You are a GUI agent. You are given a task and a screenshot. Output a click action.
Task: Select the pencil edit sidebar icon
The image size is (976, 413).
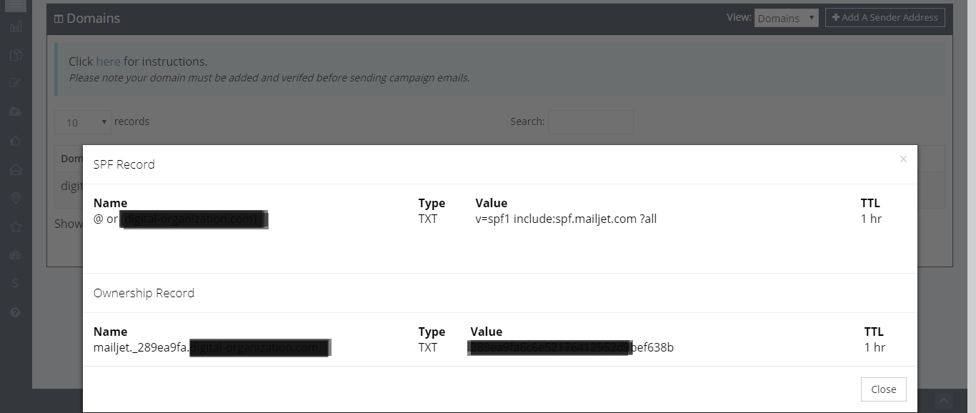pos(16,83)
